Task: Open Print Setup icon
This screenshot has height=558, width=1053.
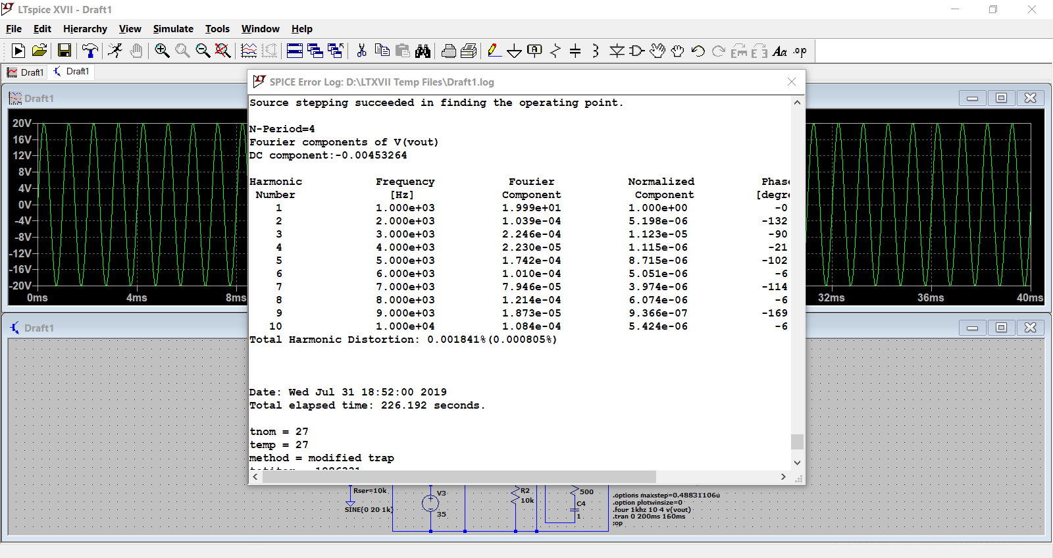Action: [x=469, y=51]
